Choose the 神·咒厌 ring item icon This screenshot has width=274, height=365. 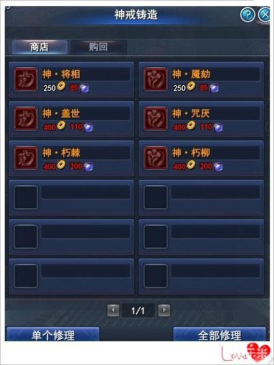tap(155, 119)
